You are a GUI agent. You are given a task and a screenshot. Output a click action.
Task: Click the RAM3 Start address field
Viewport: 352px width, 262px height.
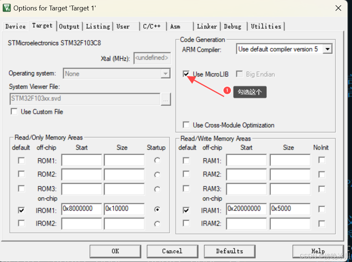pos(246,189)
